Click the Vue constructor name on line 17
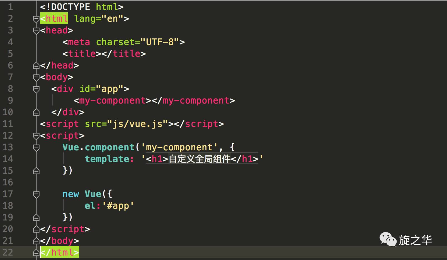The width and height of the screenshot is (447, 260). click(93, 194)
